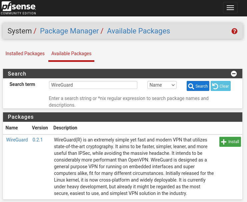Focus the Search term input field

[x=93, y=85]
